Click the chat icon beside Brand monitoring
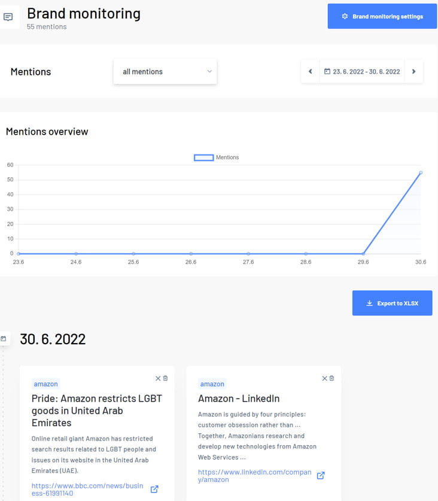The height and width of the screenshot is (501, 438). click(x=8, y=17)
